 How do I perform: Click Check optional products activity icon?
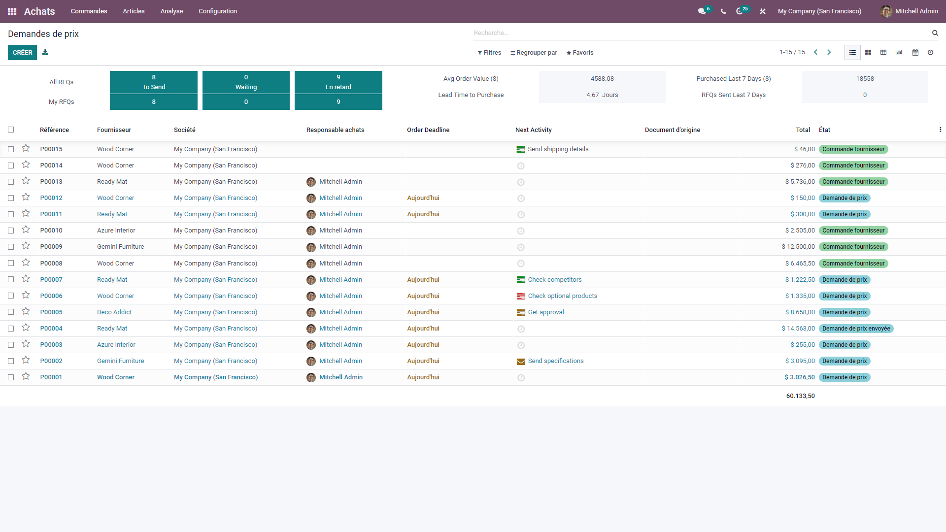pyautogui.click(x=521, y=296)
